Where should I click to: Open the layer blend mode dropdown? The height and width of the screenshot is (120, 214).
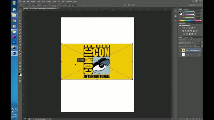click(x=185, y=43)
